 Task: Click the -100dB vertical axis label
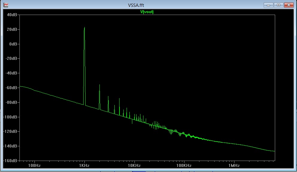[10, 117]
